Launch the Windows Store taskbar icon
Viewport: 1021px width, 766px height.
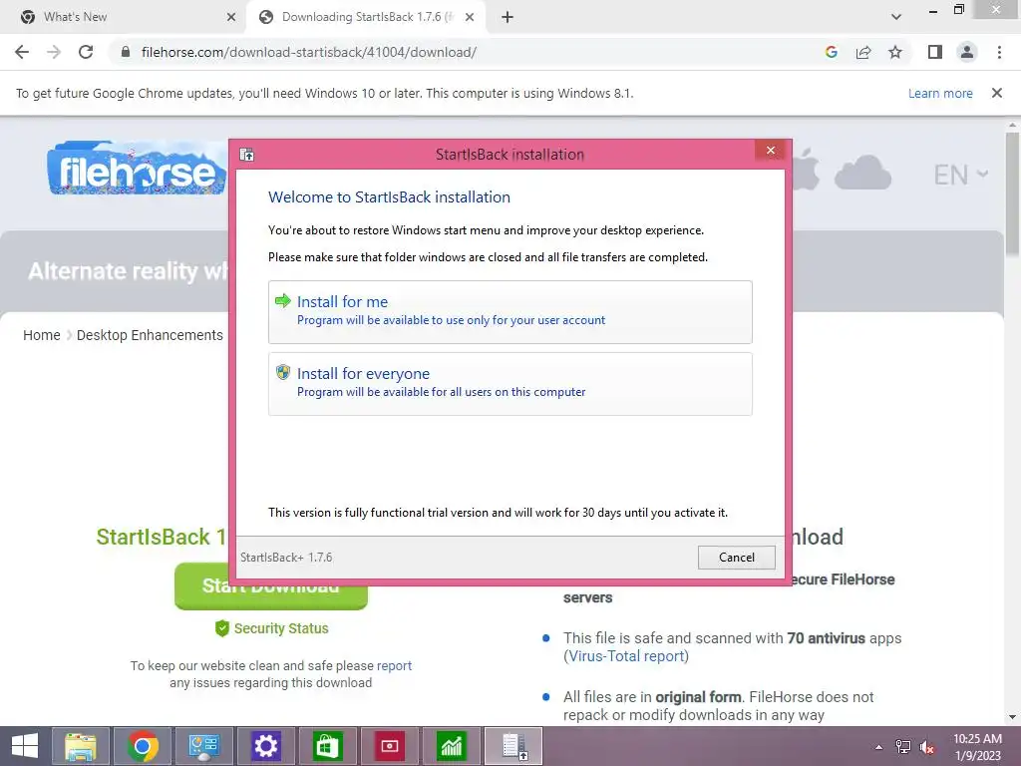pos(327,746)
